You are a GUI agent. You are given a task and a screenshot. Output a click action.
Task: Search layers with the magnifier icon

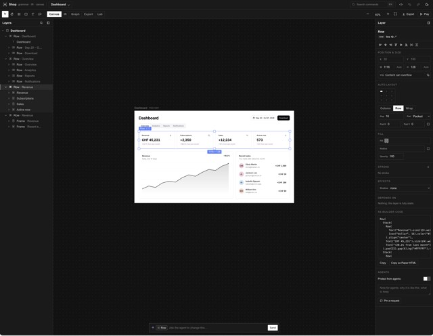[41, 23]
